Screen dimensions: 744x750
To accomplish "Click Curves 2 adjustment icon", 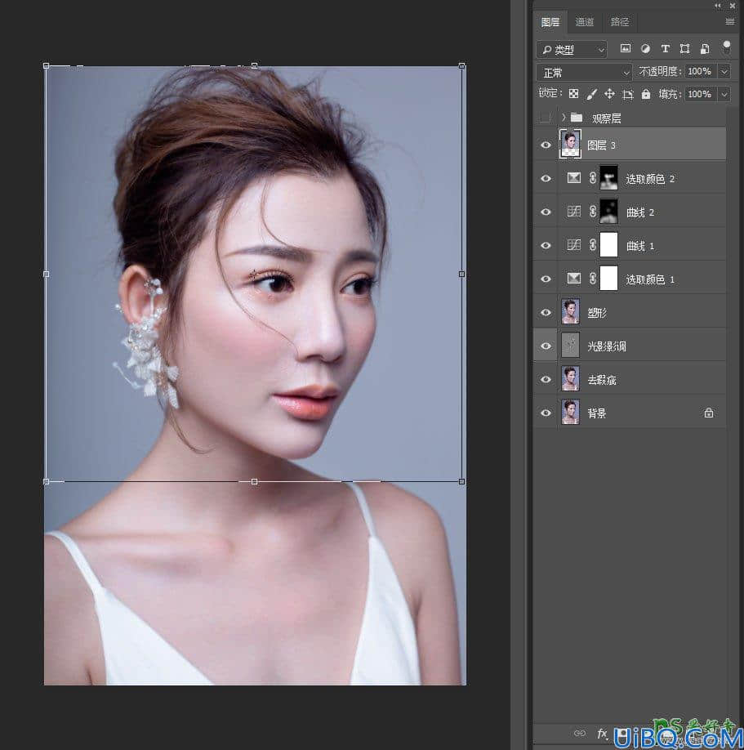I will pyautogui.click(x=574, y=212).
